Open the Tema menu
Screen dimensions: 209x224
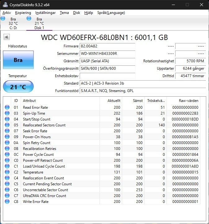pyautogui.click(x=64, y=13)
